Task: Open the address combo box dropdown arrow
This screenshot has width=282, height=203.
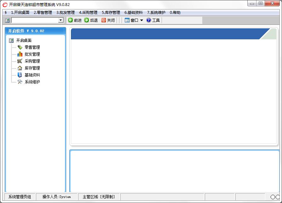Action: (x=61, y=20)
